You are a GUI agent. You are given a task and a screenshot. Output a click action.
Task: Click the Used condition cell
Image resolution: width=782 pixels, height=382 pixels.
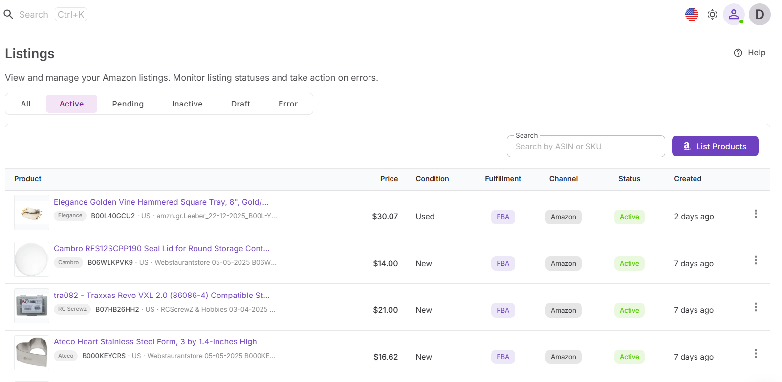pyautogui.click(x=425, y=216)
